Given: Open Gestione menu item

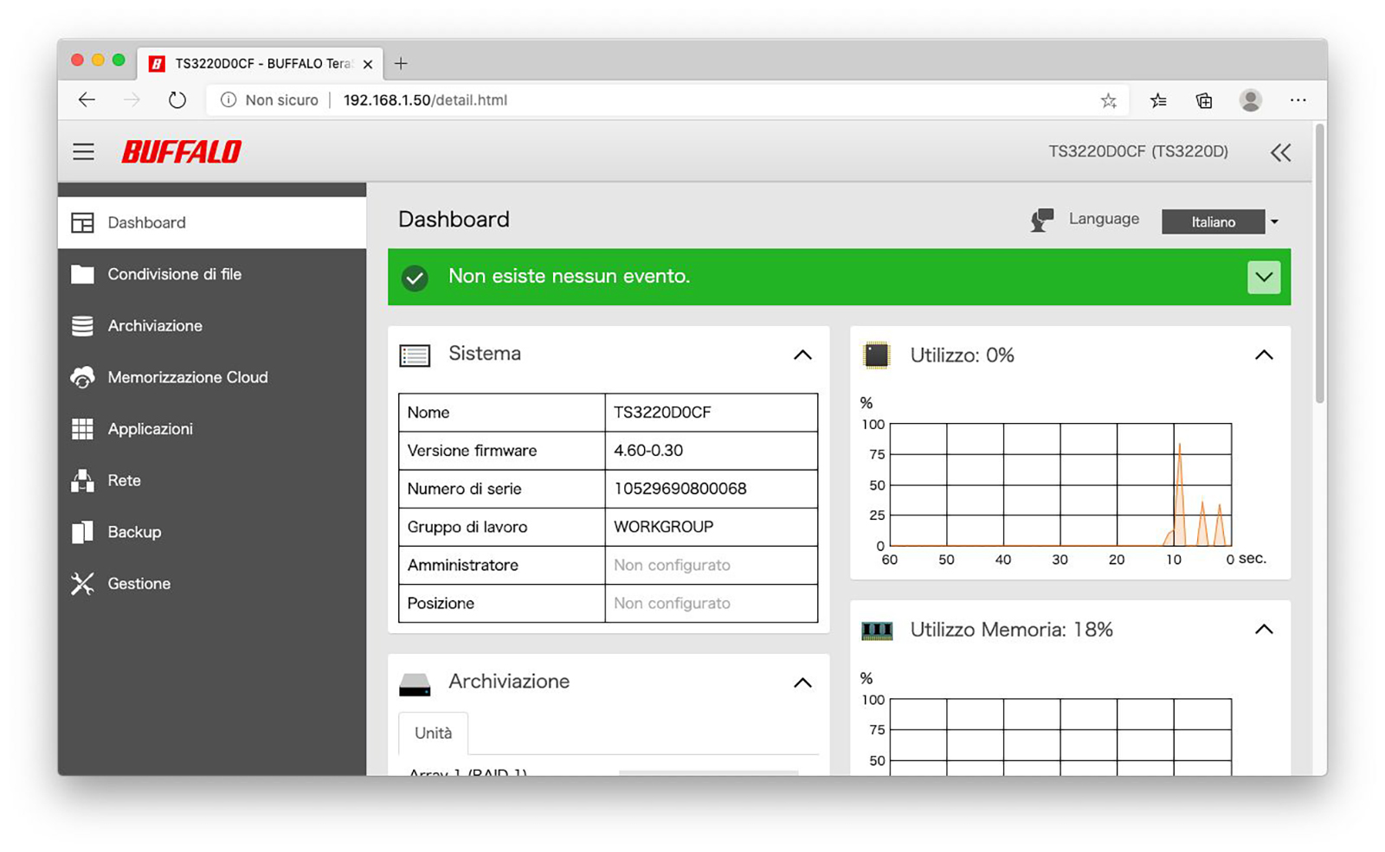Looking at the screenshot, I should click(x=212, y=584).
